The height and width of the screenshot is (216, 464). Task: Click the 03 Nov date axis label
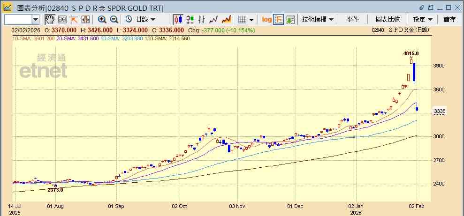click(236, 206)
